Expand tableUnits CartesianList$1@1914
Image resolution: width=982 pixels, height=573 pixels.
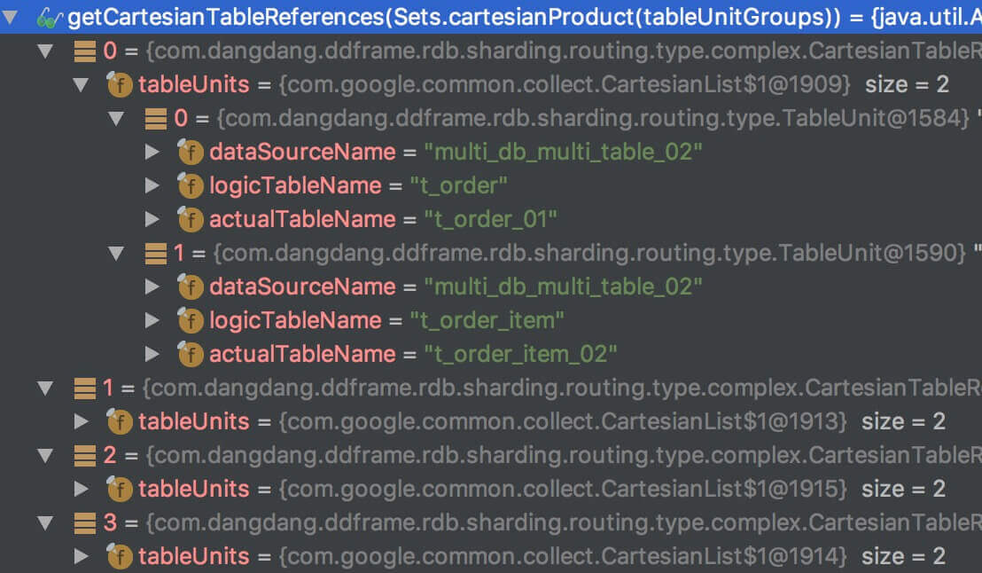click(82, 556)
